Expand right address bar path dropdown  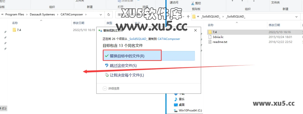pyautogui.click(x=296, y=17)
